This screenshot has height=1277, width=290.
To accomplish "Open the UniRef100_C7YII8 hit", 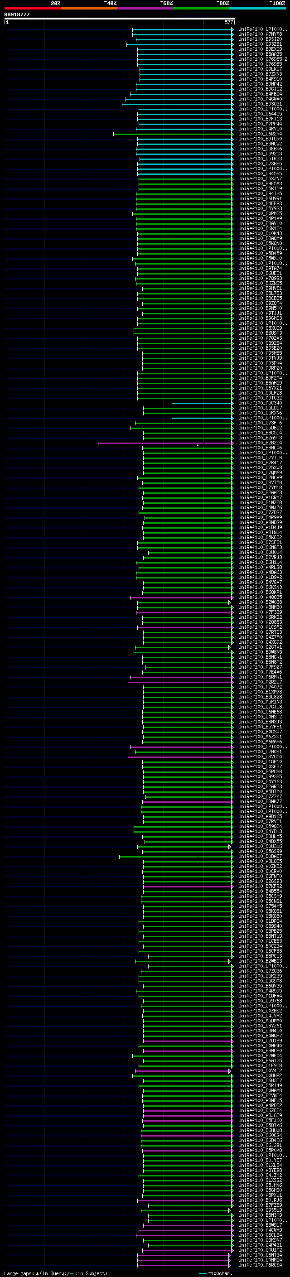I will (x=260, y=458).
